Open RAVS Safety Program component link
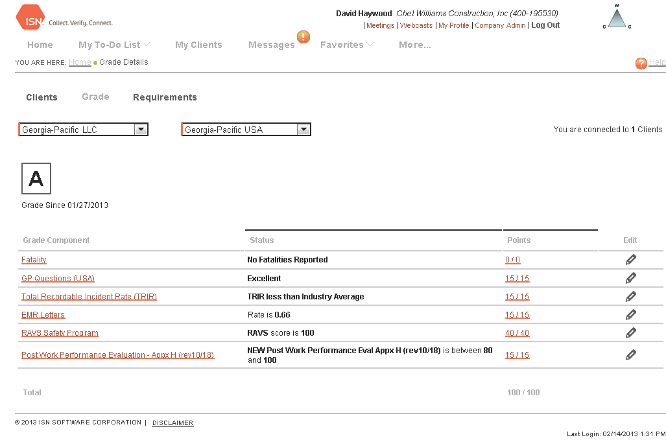Viewport: 666px width, 440px height. point(60,333)
